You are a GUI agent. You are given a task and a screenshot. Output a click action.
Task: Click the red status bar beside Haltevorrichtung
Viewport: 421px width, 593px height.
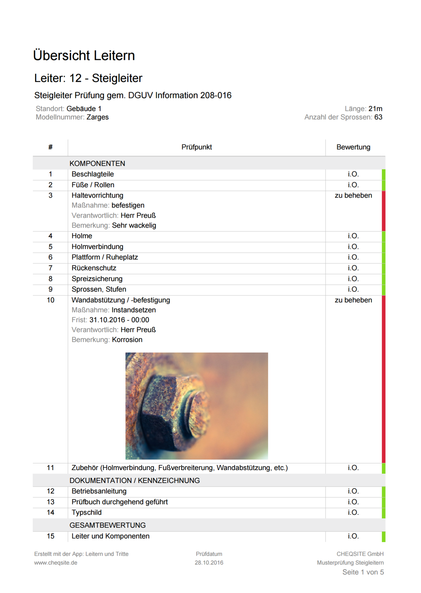pyautogui.click(x=383, y=211)
